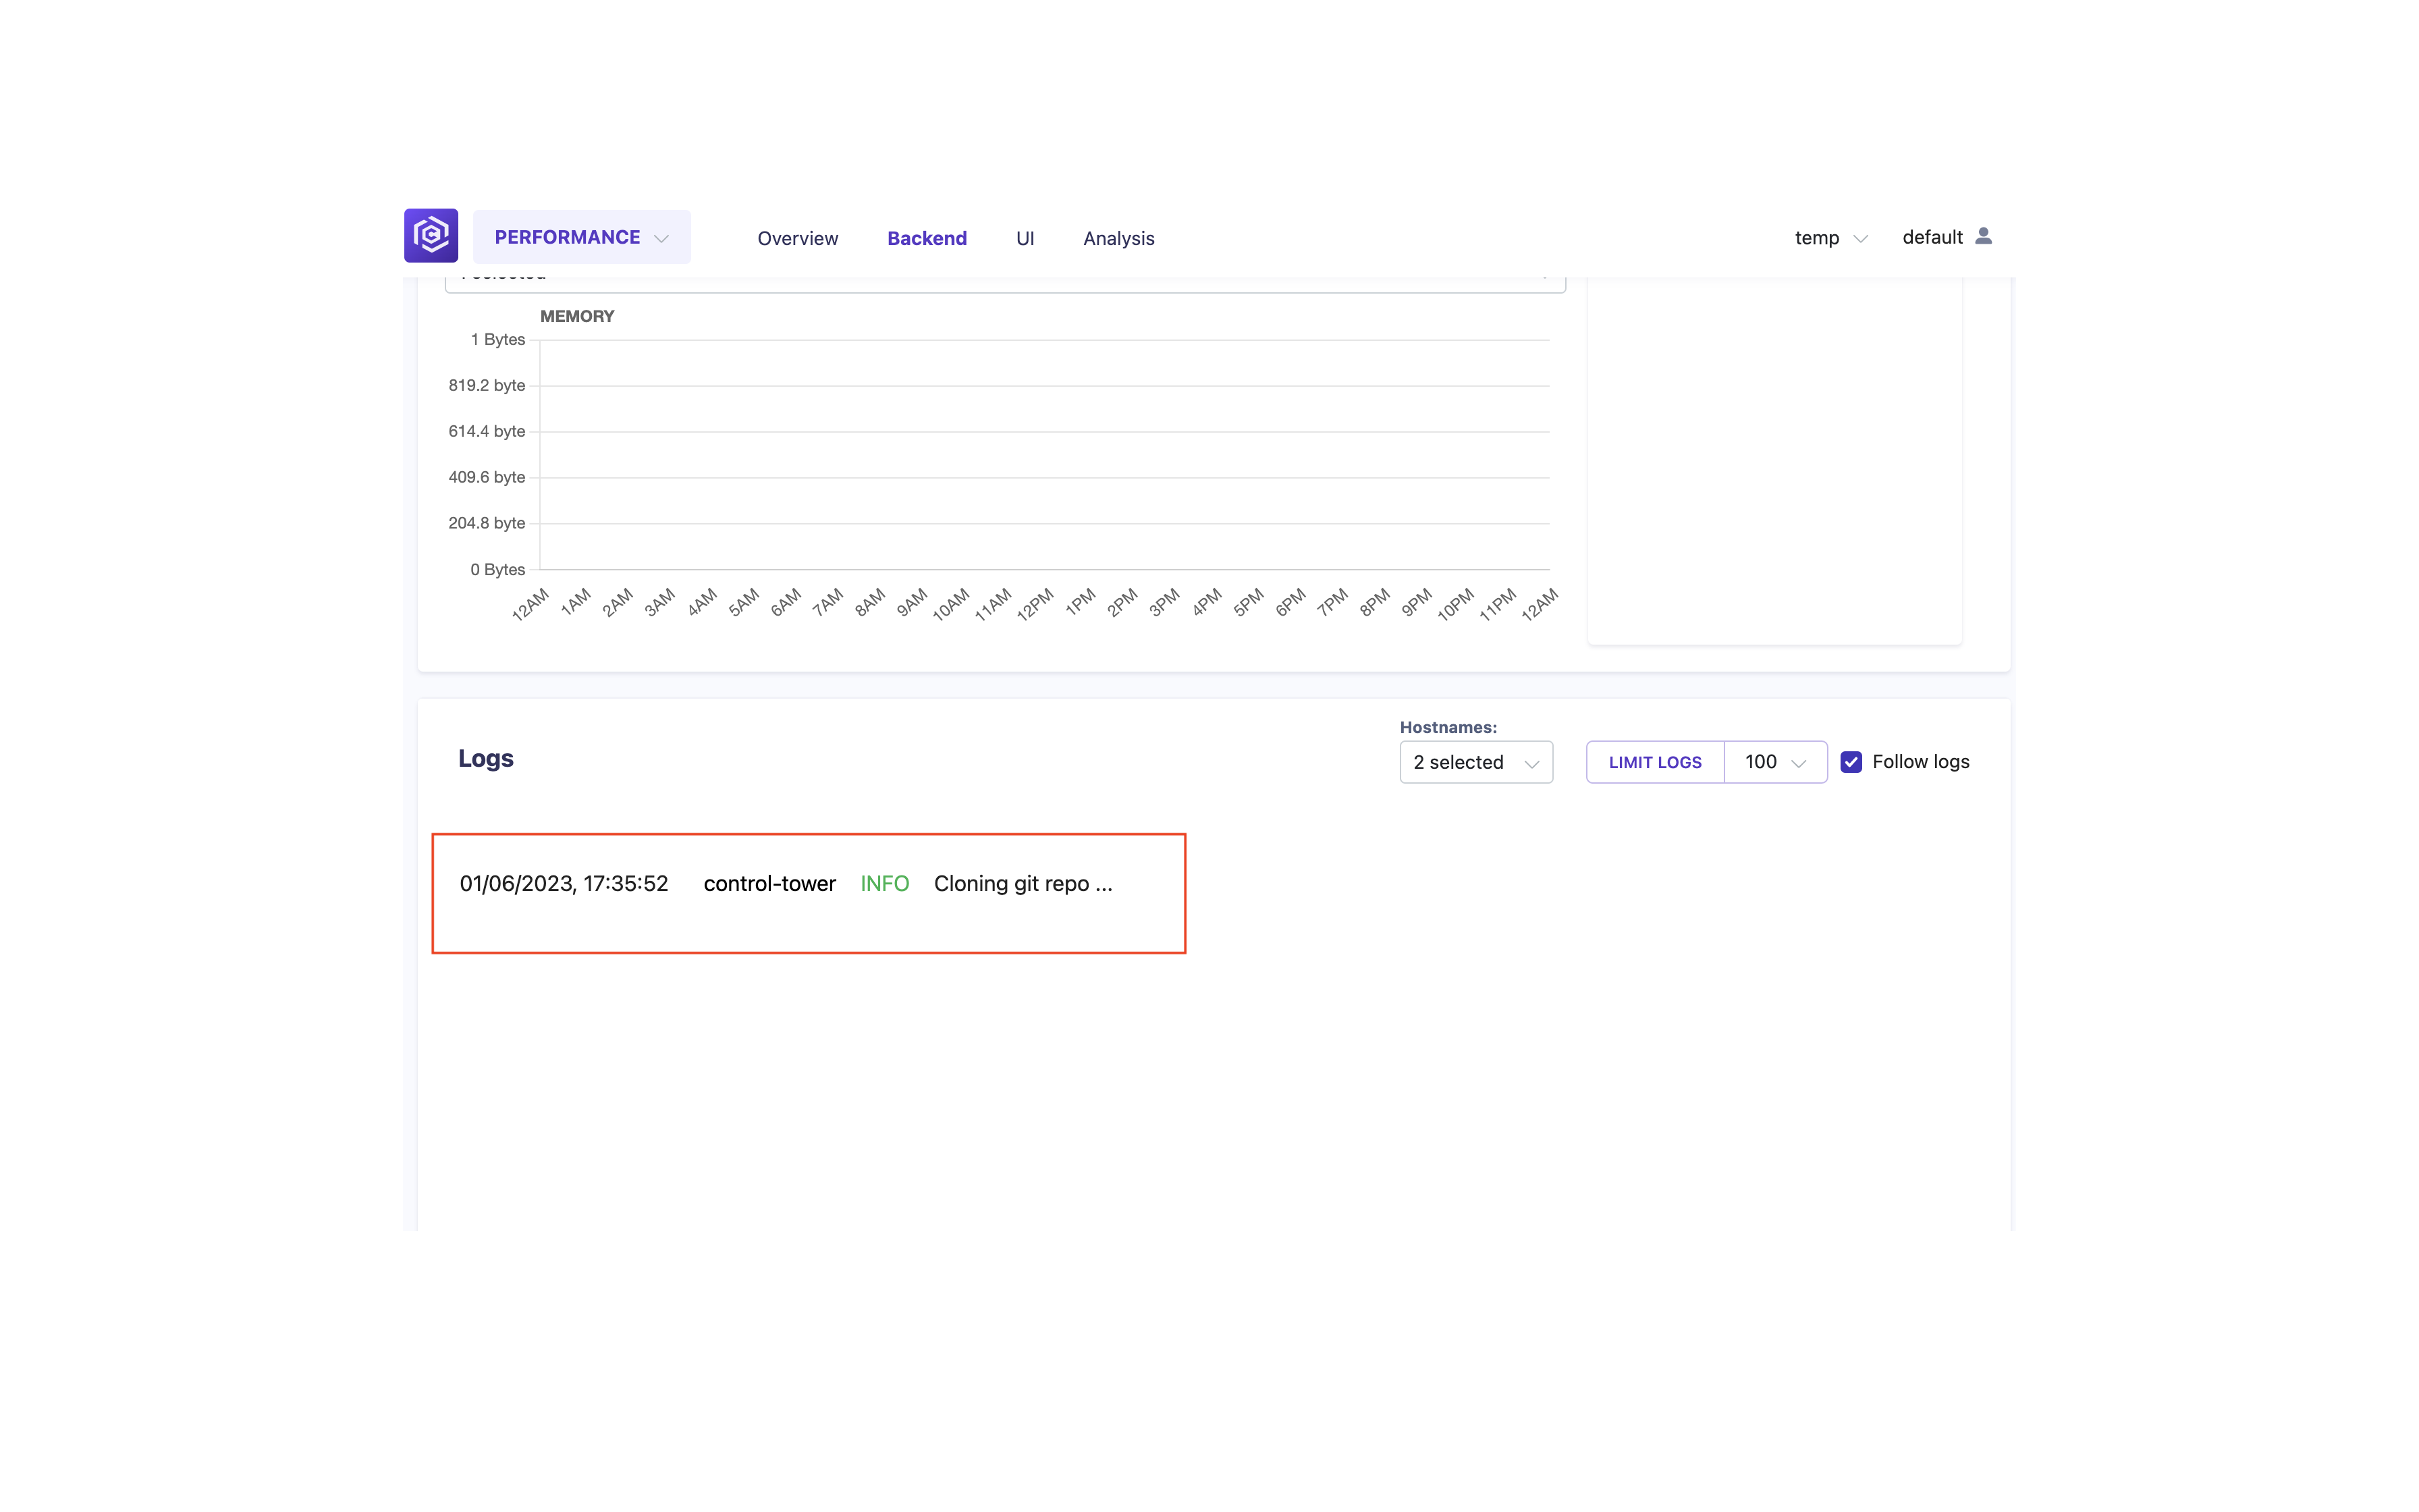
Task: Open the PERFORMANCE module dropdown
Action: click(580, 237)
